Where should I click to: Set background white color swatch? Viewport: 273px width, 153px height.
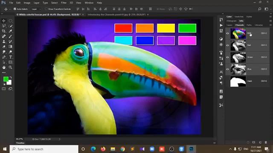click(10, 83)
